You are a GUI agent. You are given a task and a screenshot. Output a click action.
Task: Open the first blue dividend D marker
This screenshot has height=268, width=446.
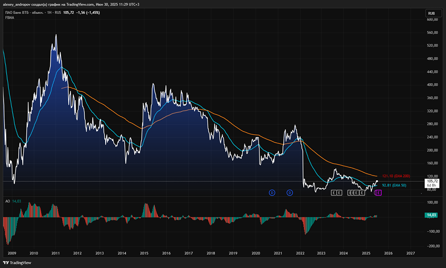coord(272,192)
